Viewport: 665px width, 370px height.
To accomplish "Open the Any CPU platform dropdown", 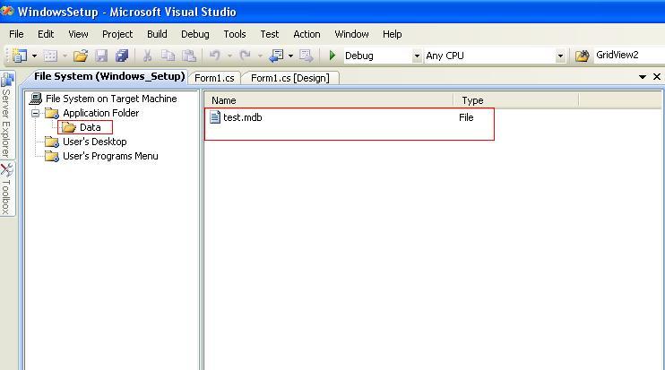I will coord(560,56).
